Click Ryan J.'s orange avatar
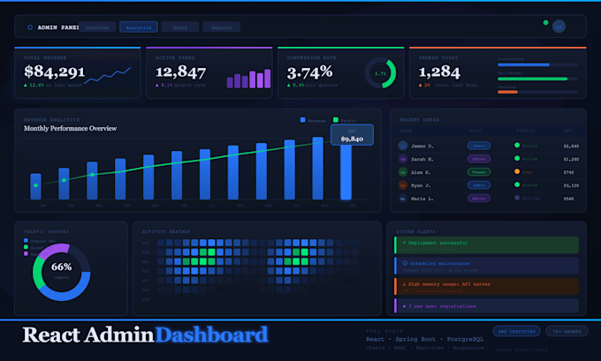 pos(403,185)
